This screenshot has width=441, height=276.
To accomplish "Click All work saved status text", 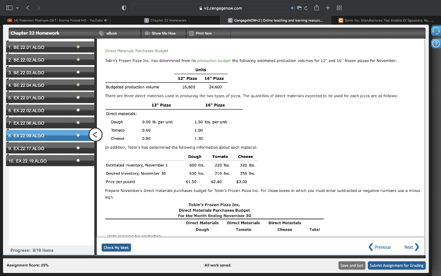I will (x=218, y=265).
